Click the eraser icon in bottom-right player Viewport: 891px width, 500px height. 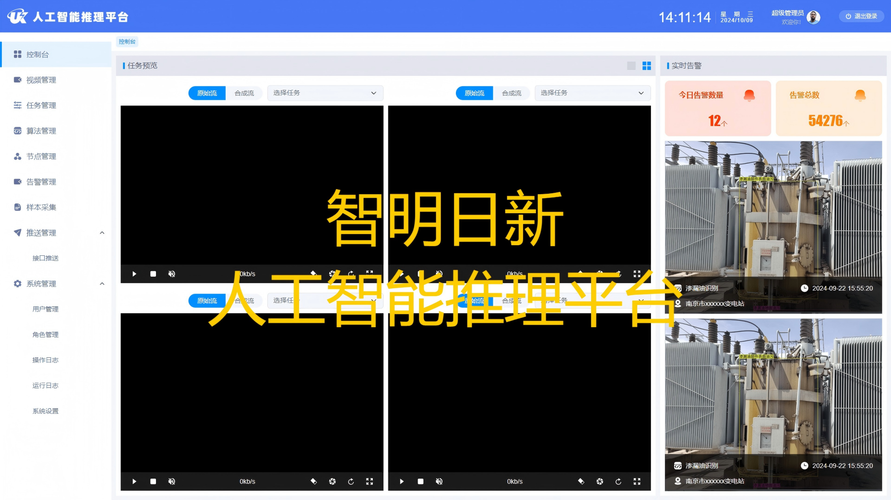pyautogui.click(x=581, y=481)
